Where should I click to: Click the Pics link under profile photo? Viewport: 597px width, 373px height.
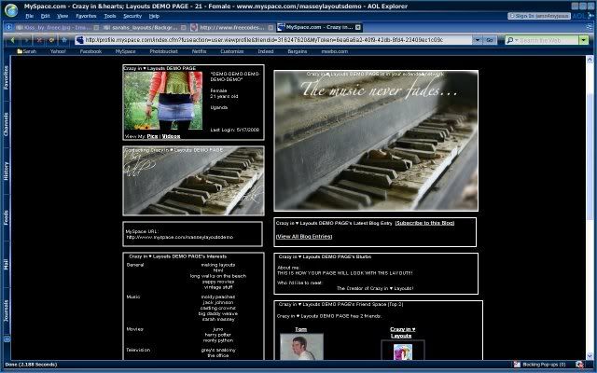152,136
